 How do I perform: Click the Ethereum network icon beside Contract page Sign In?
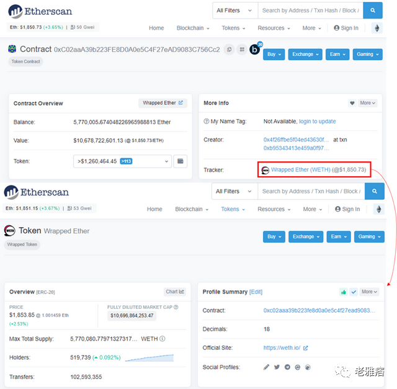coord(377,28)
